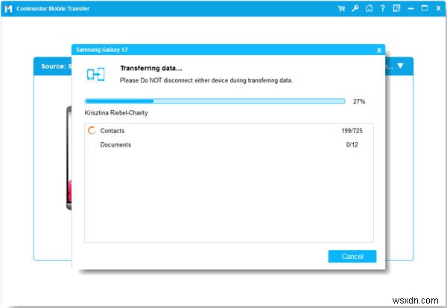Expand the destination device dropdown arrow

tap(400, 66)
